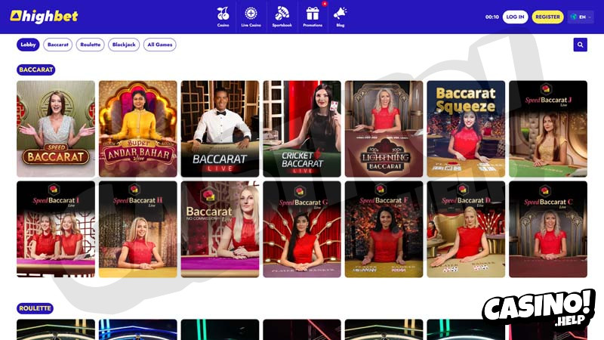604x340 pixels.
Task: Open the Cricket Baccarat Live game
Action: (x=302, y=128)
